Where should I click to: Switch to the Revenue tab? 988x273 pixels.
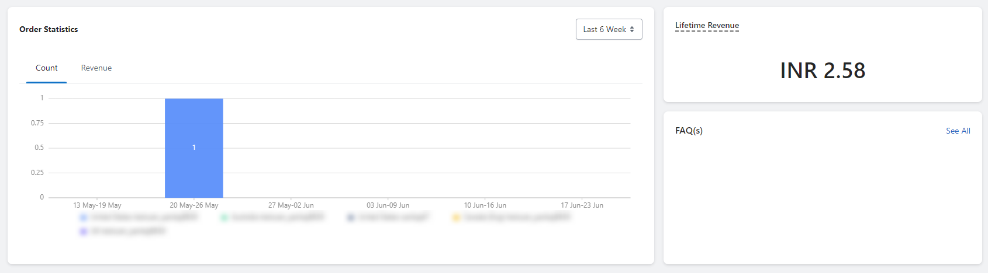click(x=96, y=68)
